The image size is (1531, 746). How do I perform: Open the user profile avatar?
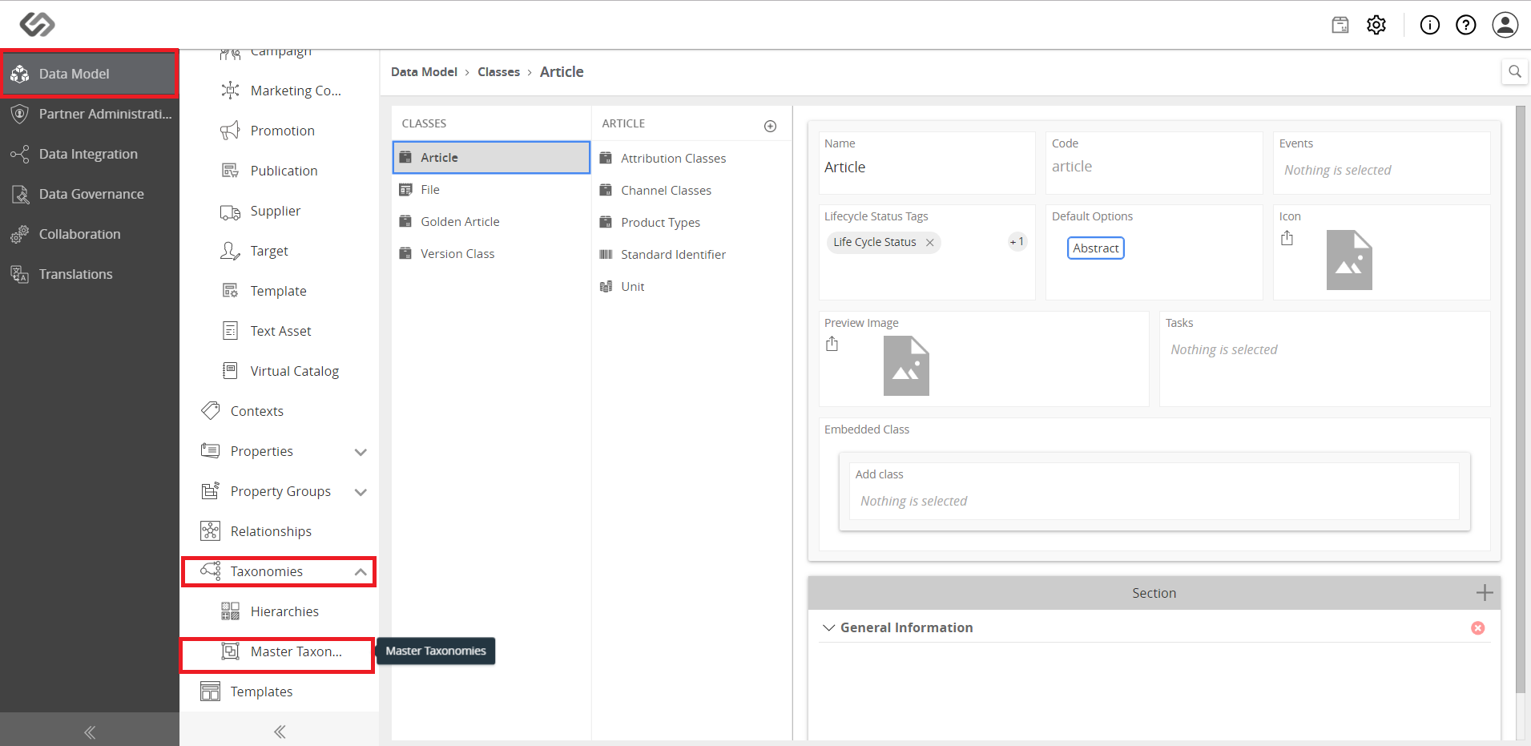[1505, 25]
